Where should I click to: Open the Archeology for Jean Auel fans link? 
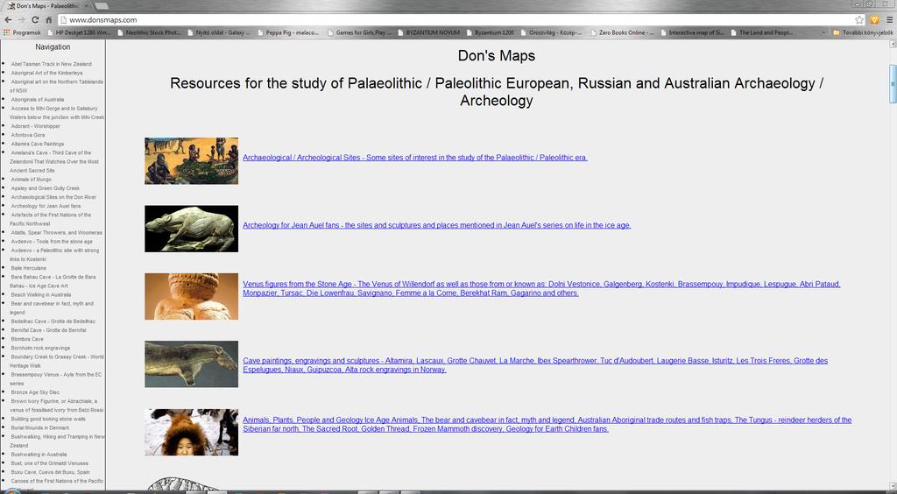436,225
